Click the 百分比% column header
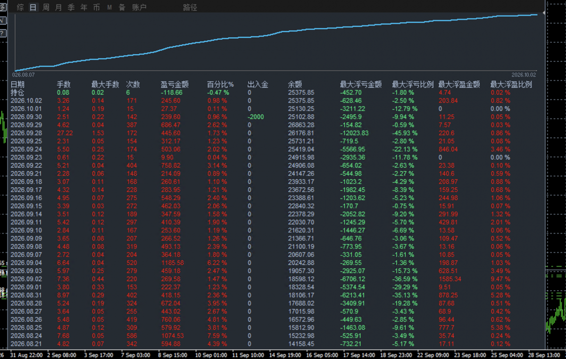 click(221, 84)
